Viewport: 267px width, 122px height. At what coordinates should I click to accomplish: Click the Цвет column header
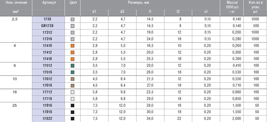tap(72, 3)
